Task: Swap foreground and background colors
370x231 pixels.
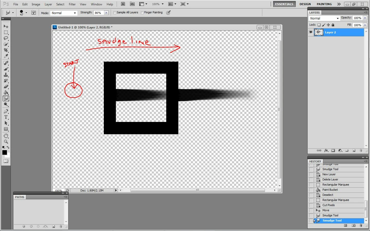Action: [8, 147]
